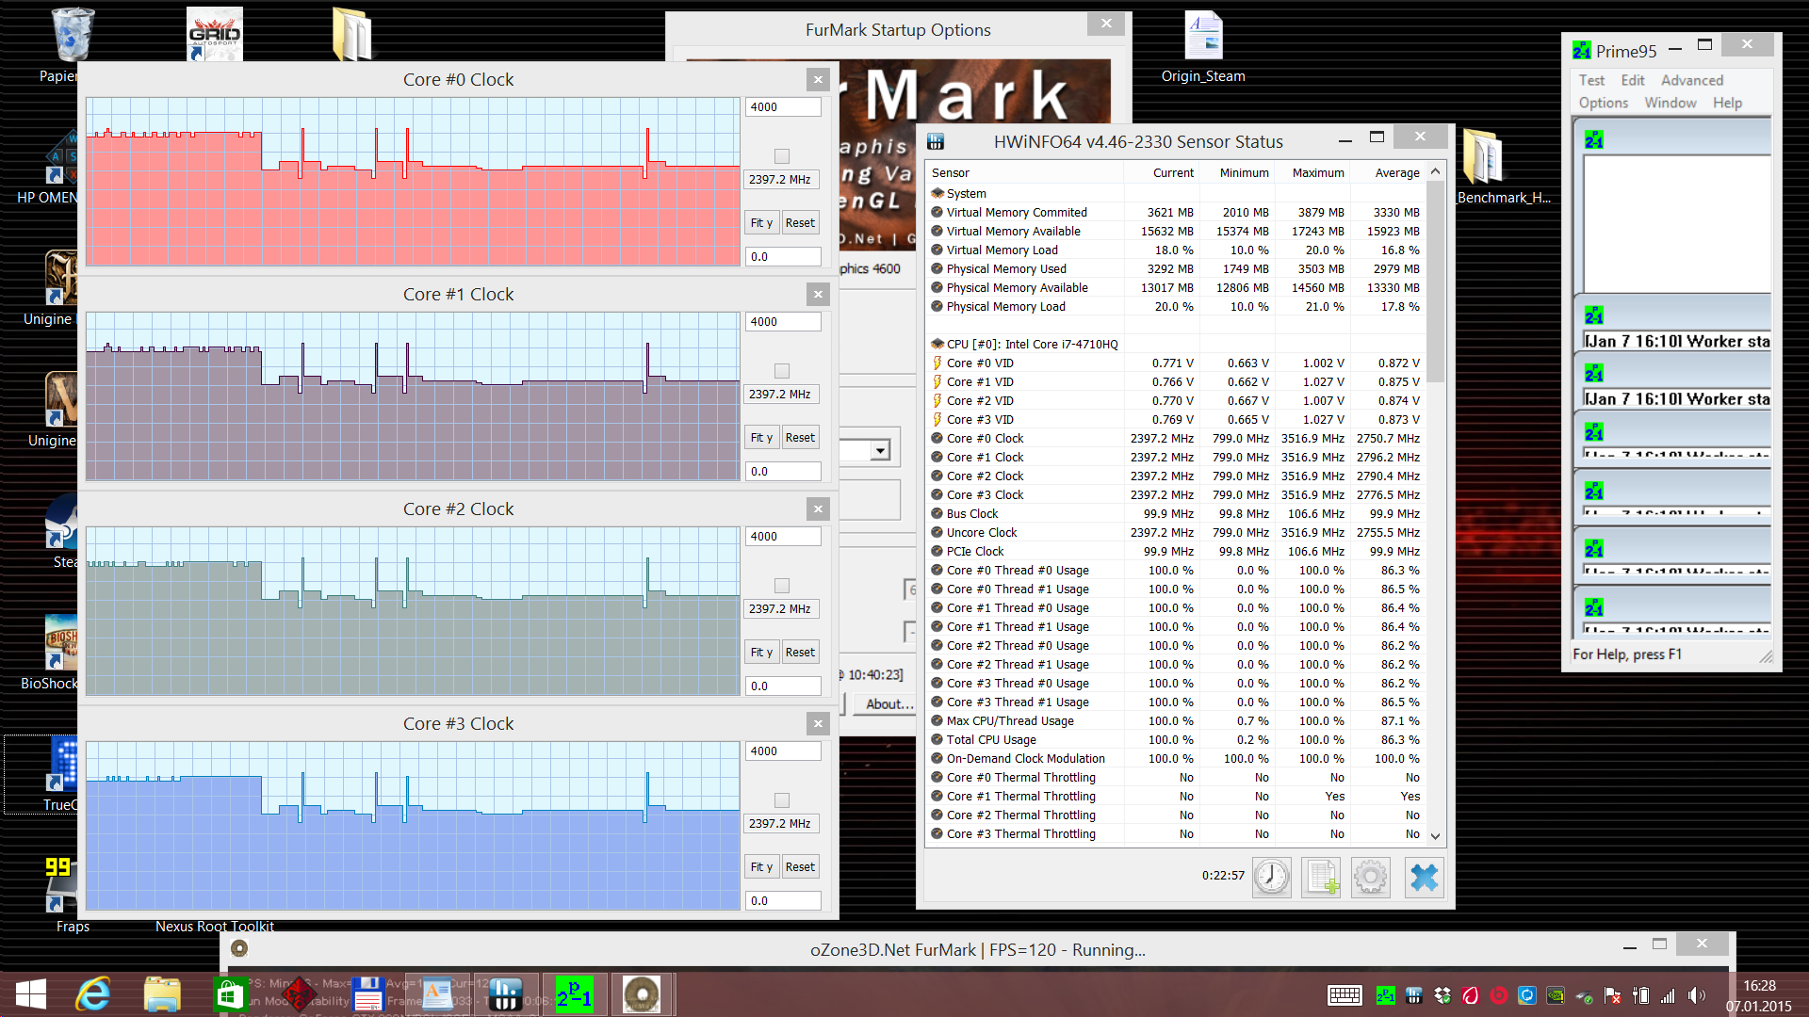Toggle checkbox in Core #3 Clock graph
The height and width of the screenshot is (1017, 1809).
click(781, 800)
